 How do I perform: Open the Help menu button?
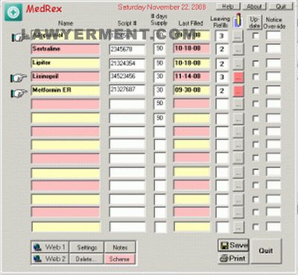click(228, 6)
